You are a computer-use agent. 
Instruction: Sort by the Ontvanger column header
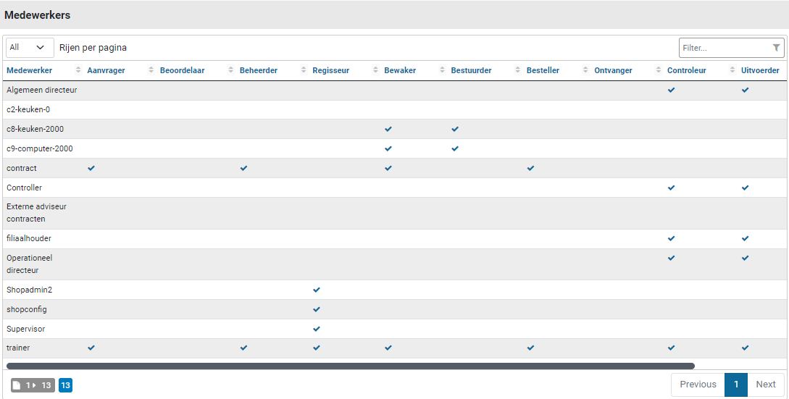(613, 70)
